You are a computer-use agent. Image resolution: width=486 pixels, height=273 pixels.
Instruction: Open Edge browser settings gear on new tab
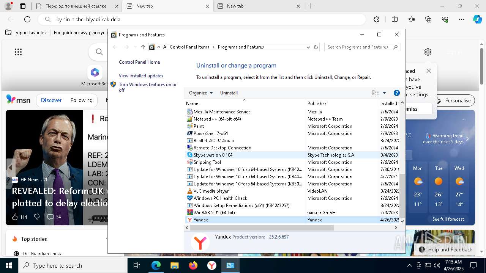click(x=428, y=52)
